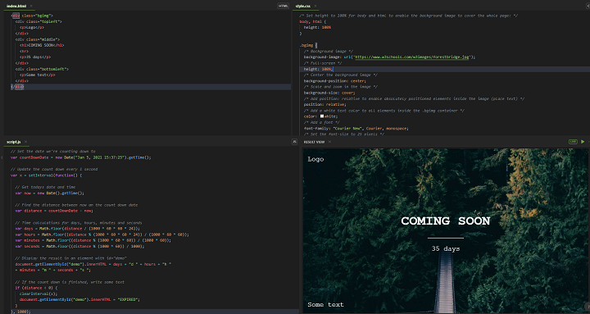Click the div class="bottomleft" line
The width and height of the screenshot is (590, 314).
coord(42,69)
